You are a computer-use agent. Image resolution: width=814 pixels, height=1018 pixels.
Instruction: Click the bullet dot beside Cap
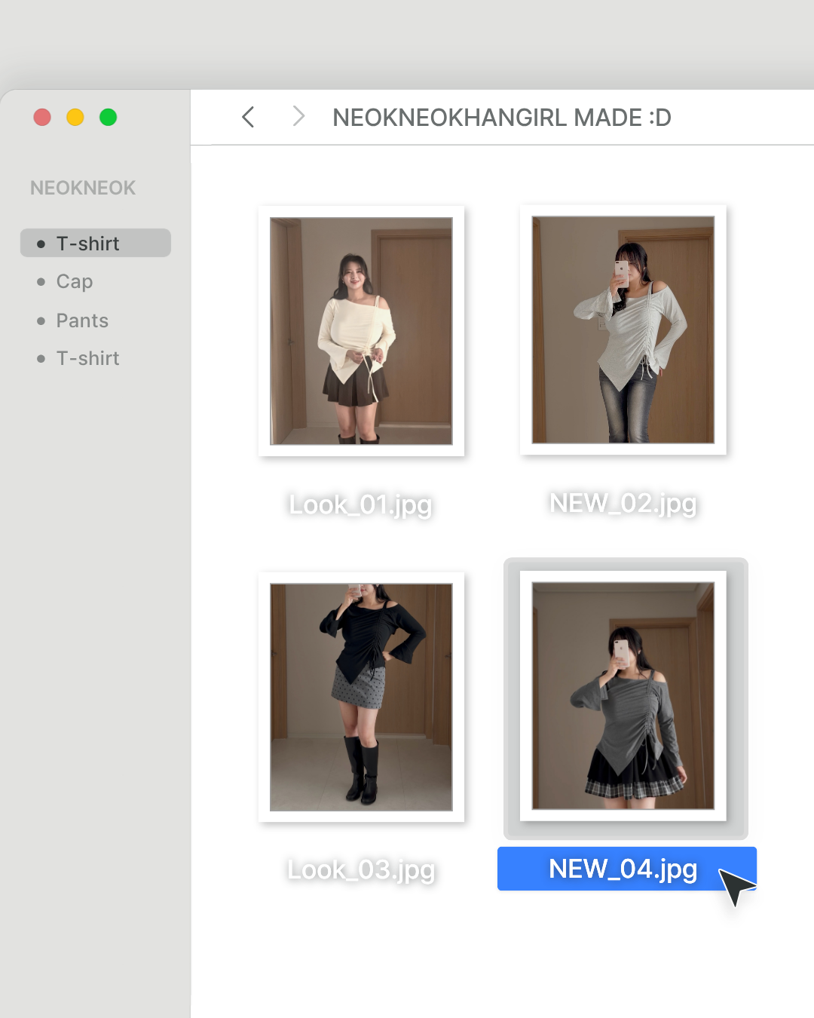(41, 282)
